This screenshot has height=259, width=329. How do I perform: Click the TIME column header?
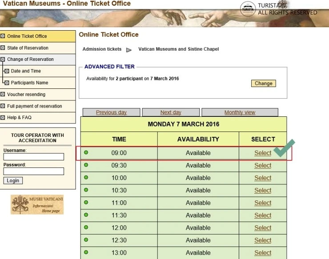119,139
